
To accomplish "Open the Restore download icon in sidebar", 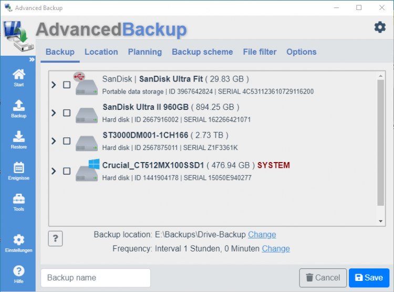I will tap(18, 137).
